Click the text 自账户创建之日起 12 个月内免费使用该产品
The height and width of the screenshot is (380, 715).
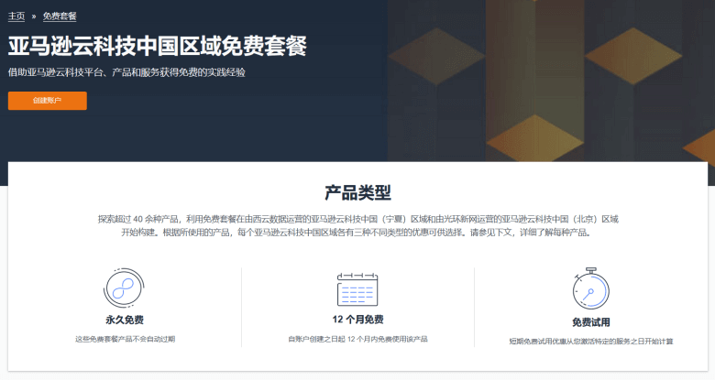click(x=357, y=339)
